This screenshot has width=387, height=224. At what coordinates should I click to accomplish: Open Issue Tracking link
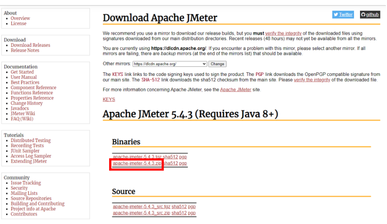tap(26, 183)
